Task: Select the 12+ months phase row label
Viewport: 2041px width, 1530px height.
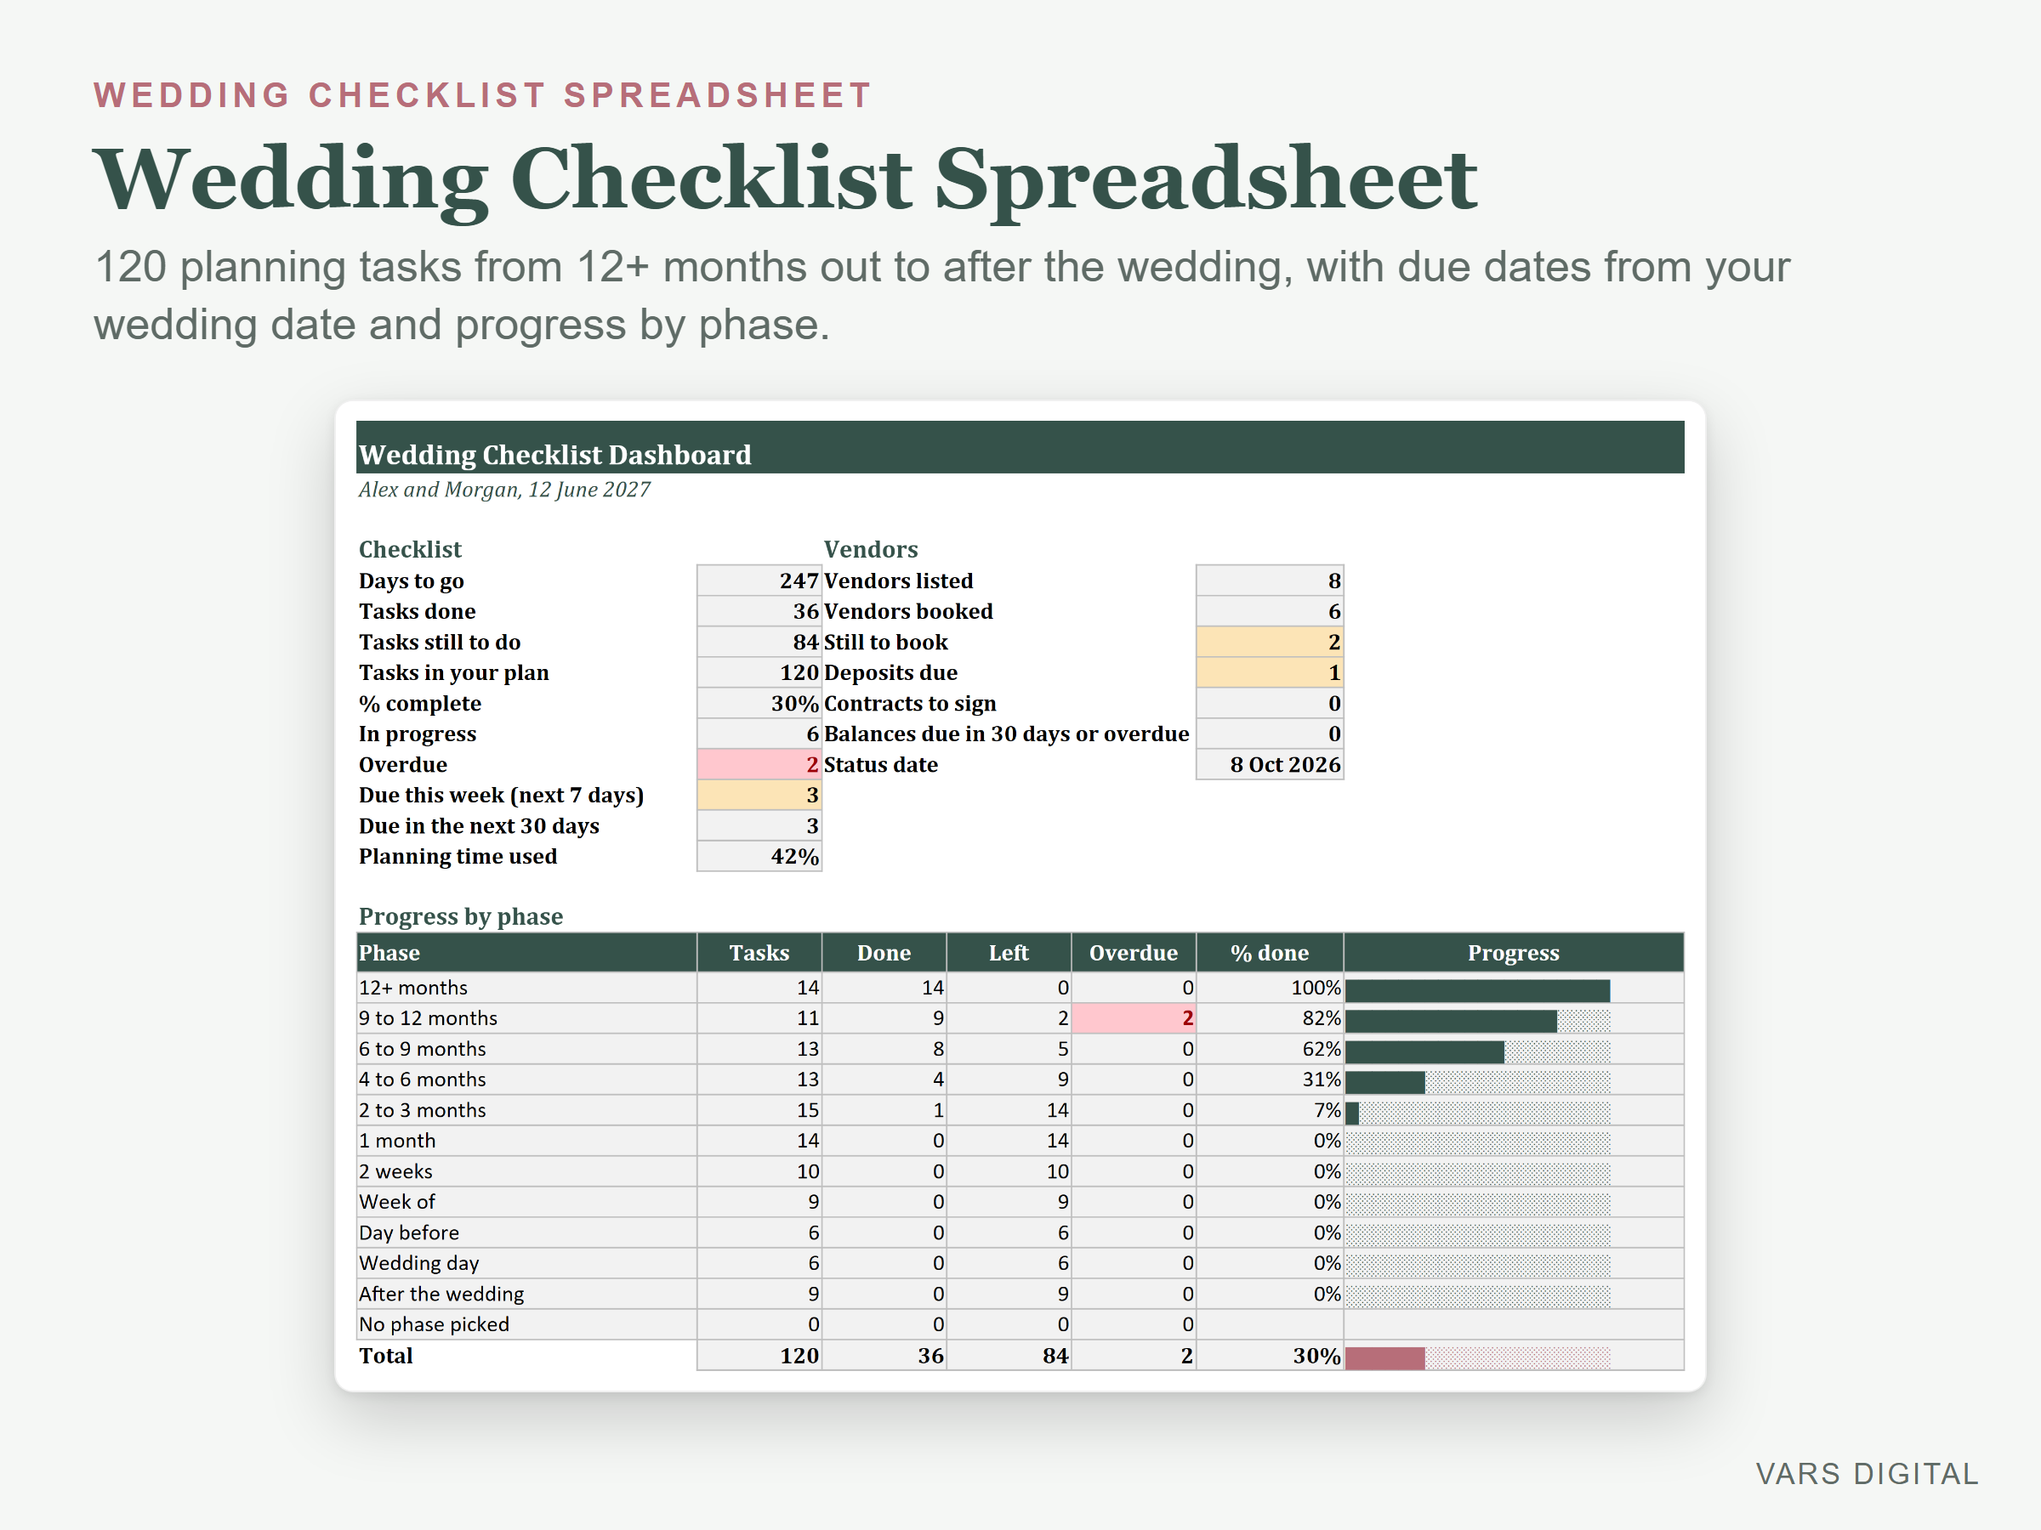Action: (412, 988)
